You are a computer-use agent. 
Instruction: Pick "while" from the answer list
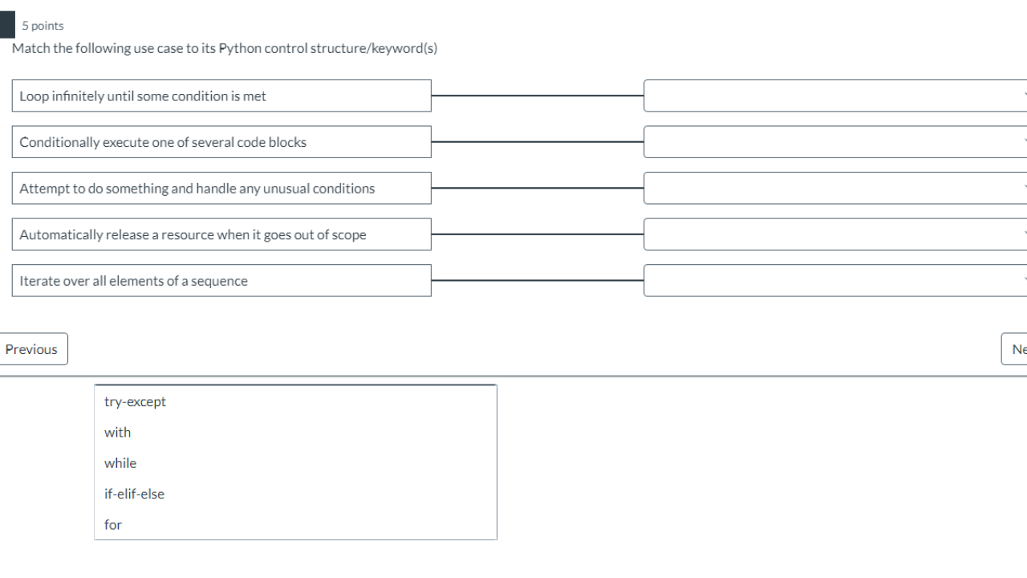(120, 462)
